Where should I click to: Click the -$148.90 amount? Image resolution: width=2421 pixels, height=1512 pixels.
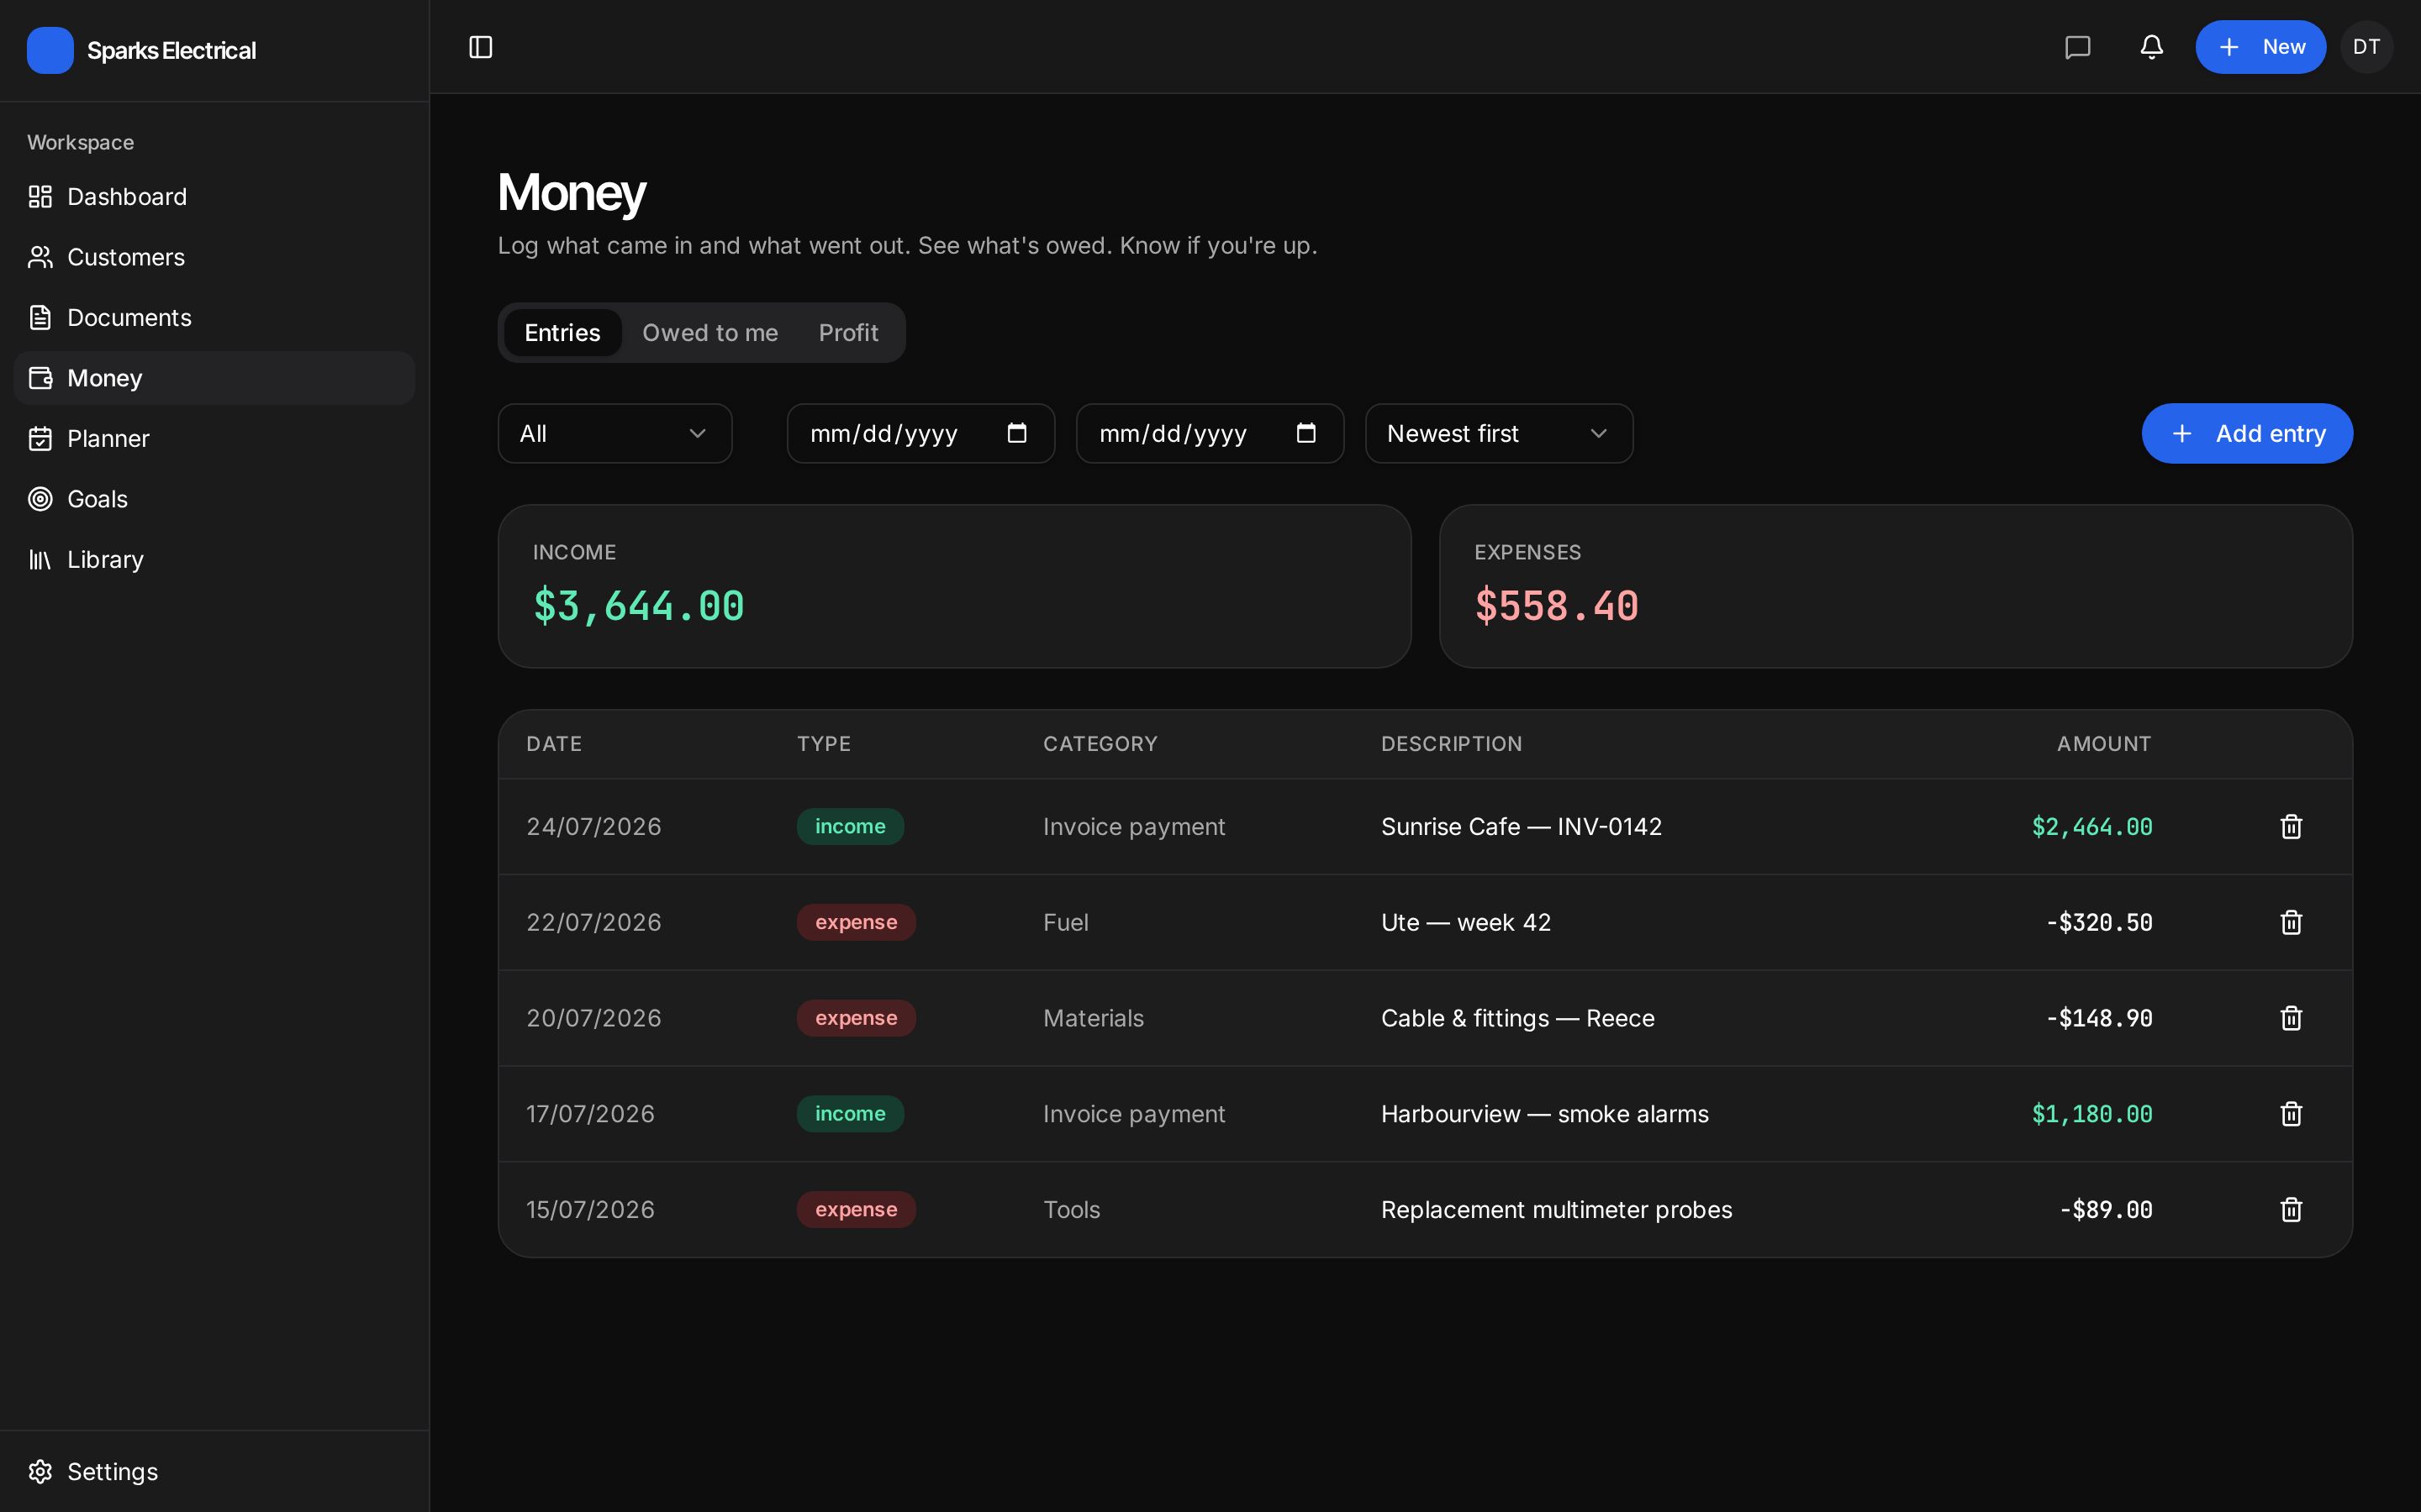pyautogui.click(x=2099, y=1018)
